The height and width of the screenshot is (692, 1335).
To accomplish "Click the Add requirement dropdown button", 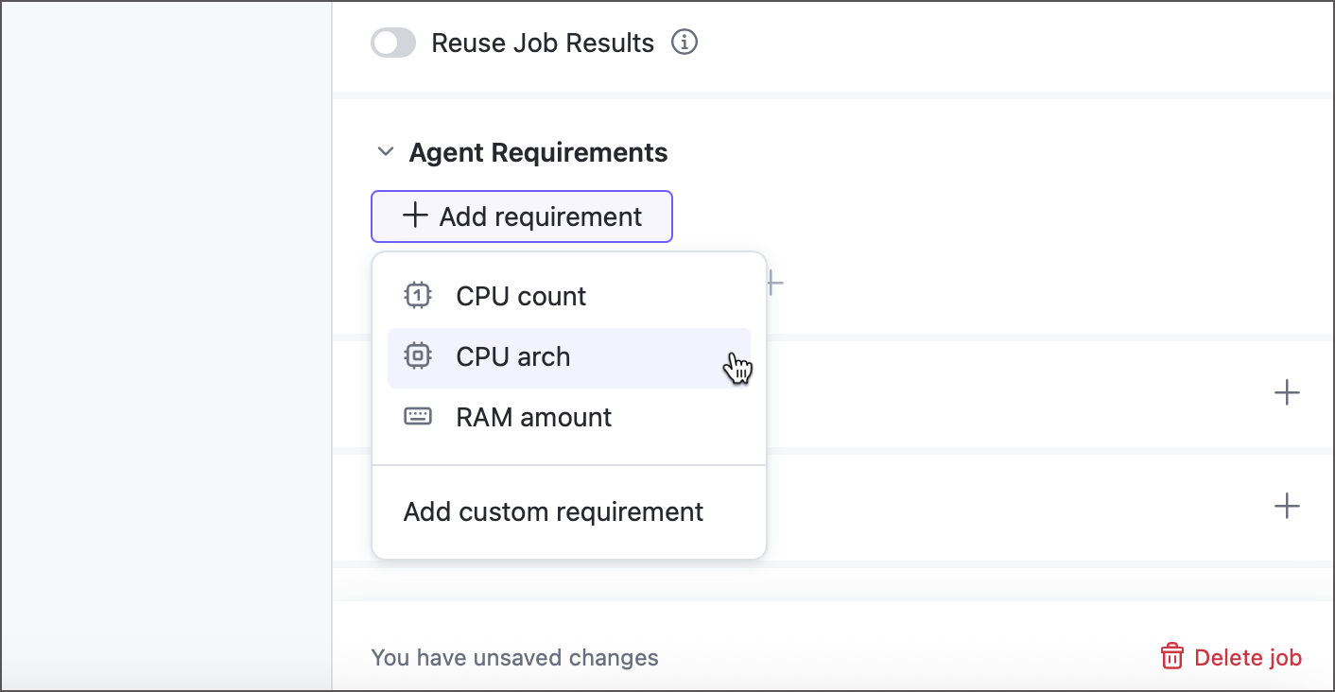I will [x=522, y=216].
